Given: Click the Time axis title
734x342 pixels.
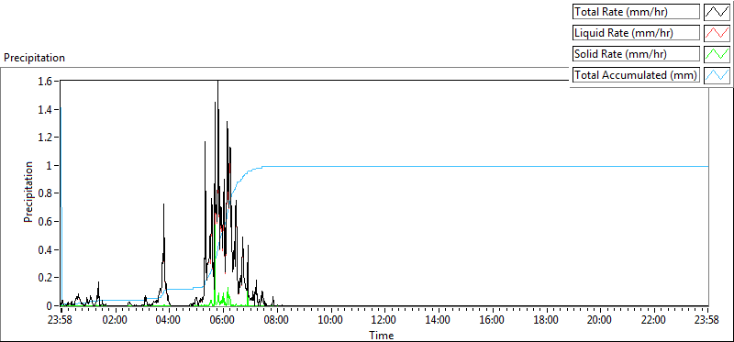Looking at the screenshot, I should tap(381, 335).
